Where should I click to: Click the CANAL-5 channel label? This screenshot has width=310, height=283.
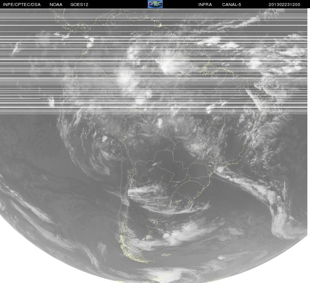pyautogui.click(x=231, y=4)
